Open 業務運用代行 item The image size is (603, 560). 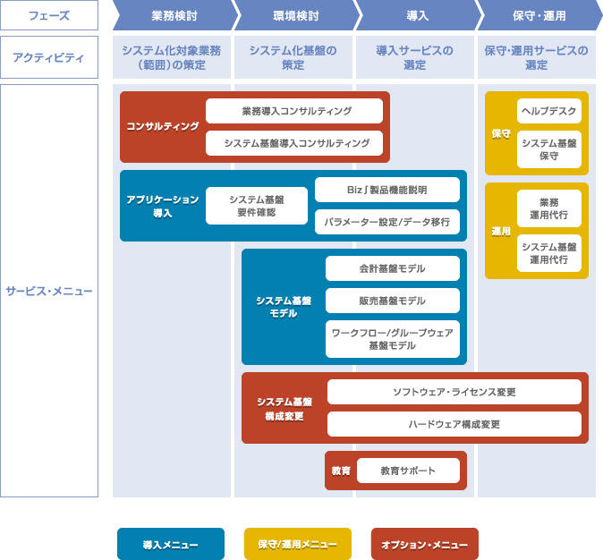(549, 208)
